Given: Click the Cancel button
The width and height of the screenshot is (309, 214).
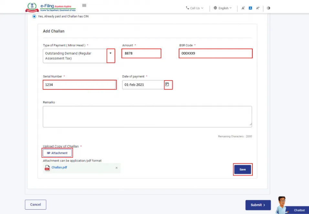Looking at the screenshot, I should click(x=36, y=205).
